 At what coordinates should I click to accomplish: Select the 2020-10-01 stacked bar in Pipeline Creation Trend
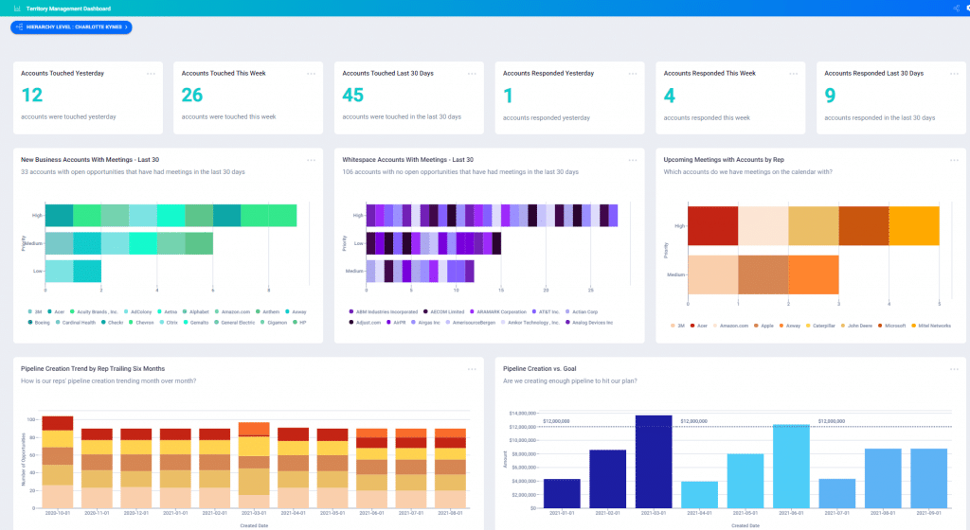(57, 462)
